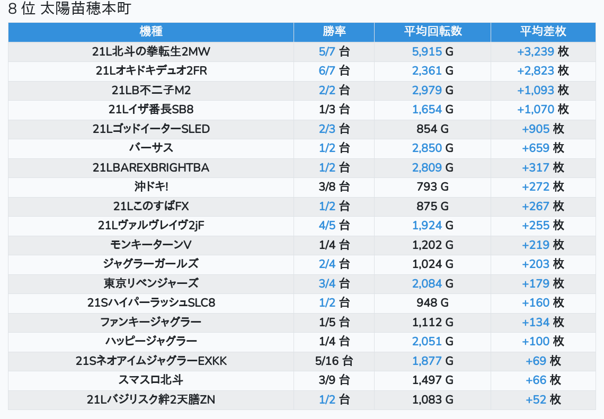Image resolution: width=604 pixels, height=419 pixels.
Task: Click the +1,070 value for 21Lイザ番長SB8
Action: tap(535, 110)
